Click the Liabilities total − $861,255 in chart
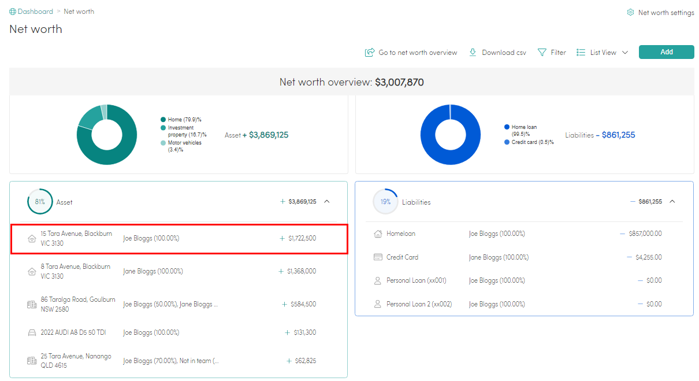This screenshot has height=381, width=699. 615,135
